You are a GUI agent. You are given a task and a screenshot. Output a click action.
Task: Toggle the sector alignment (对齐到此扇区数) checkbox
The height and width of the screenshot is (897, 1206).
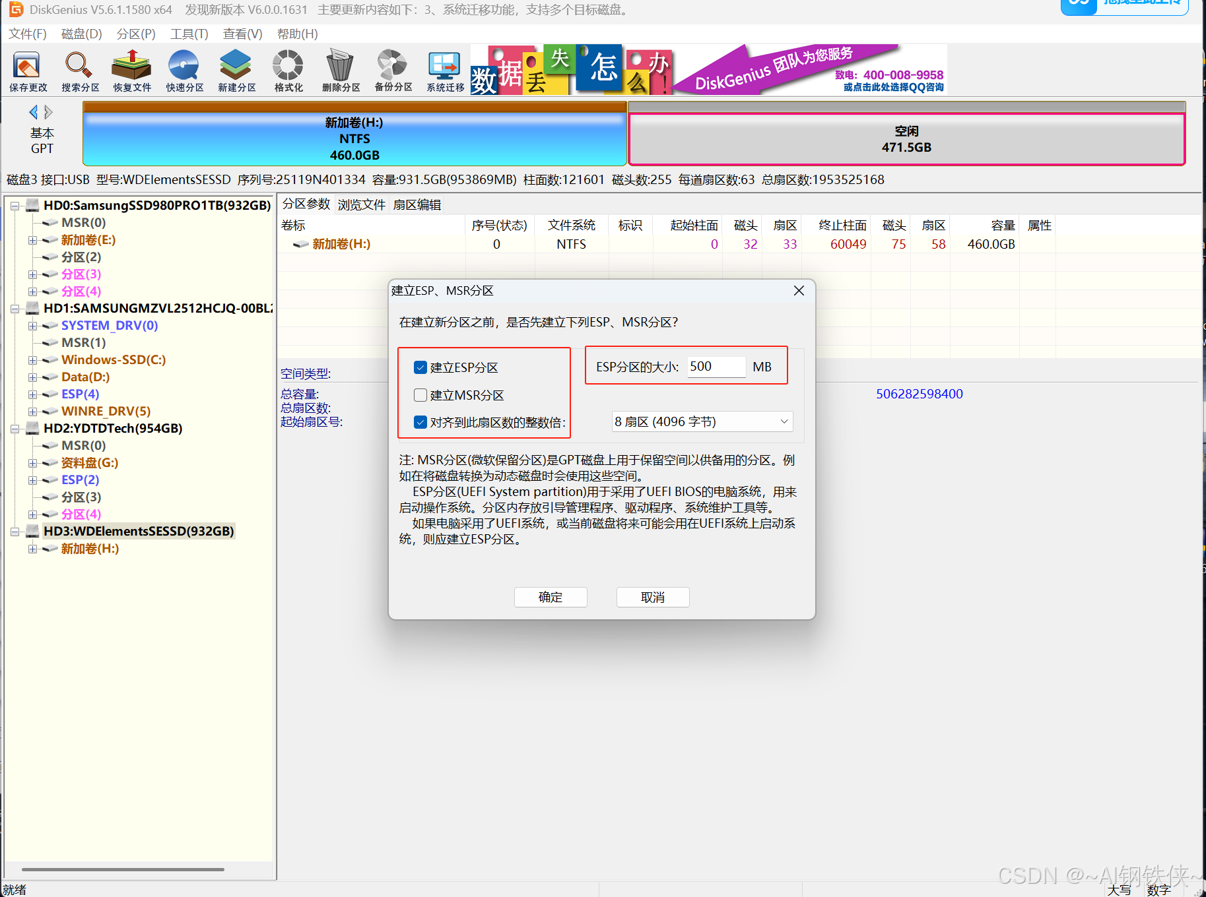[x=420, y=422]
